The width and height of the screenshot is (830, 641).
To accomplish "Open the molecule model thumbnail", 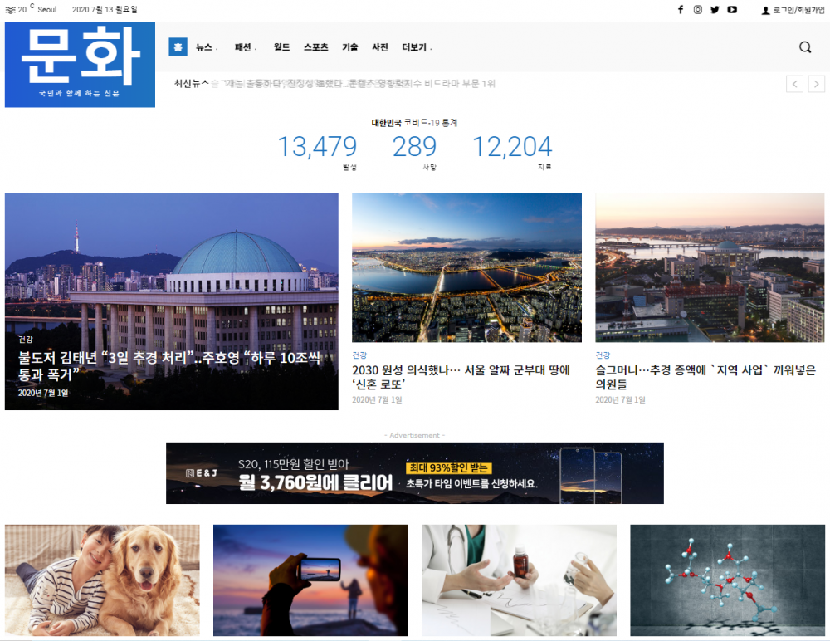I will (727, 580).
